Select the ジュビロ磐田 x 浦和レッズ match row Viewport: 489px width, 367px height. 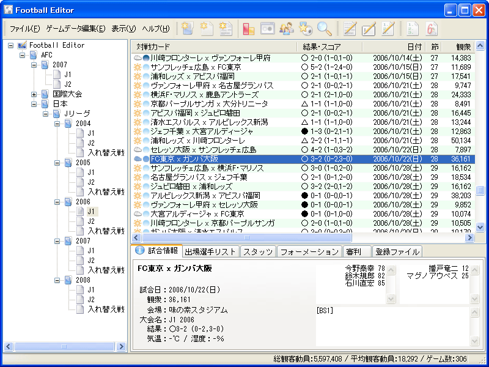click(x=303, y=187)
